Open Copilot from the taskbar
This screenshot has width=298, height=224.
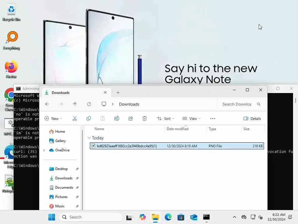coord(142,217)
